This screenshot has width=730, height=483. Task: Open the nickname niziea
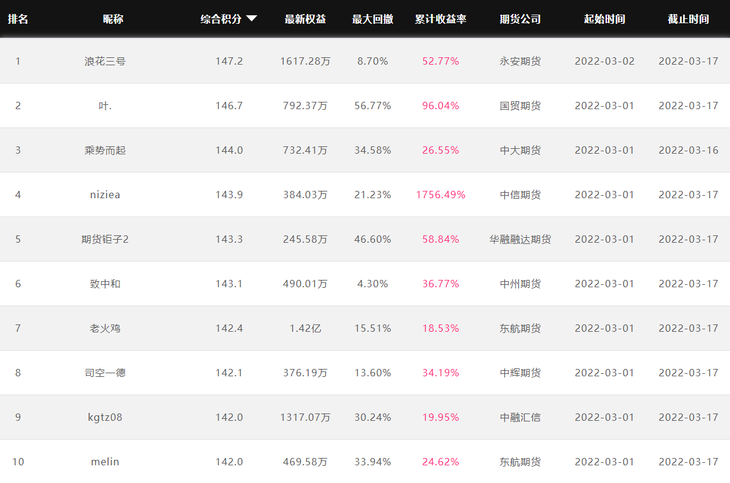(106, 195)
